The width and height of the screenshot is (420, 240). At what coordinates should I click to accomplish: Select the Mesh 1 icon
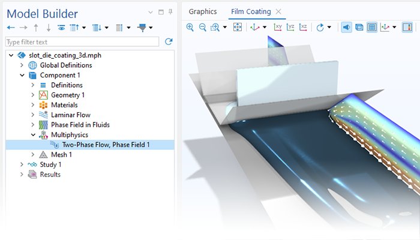click(x=43, y=155)
